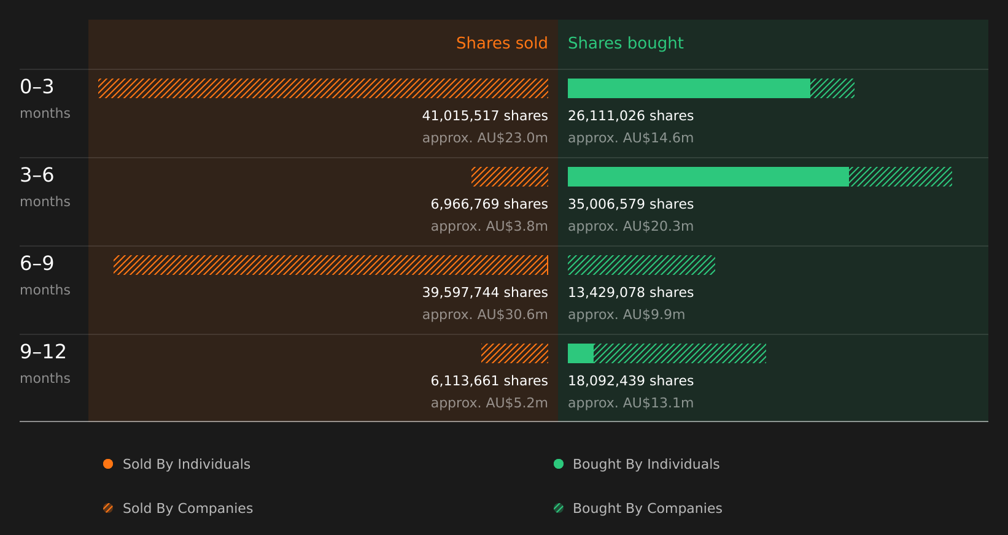Click the Bought By Companies hatched dot
1008x535 pixels.
click(559, 508)
